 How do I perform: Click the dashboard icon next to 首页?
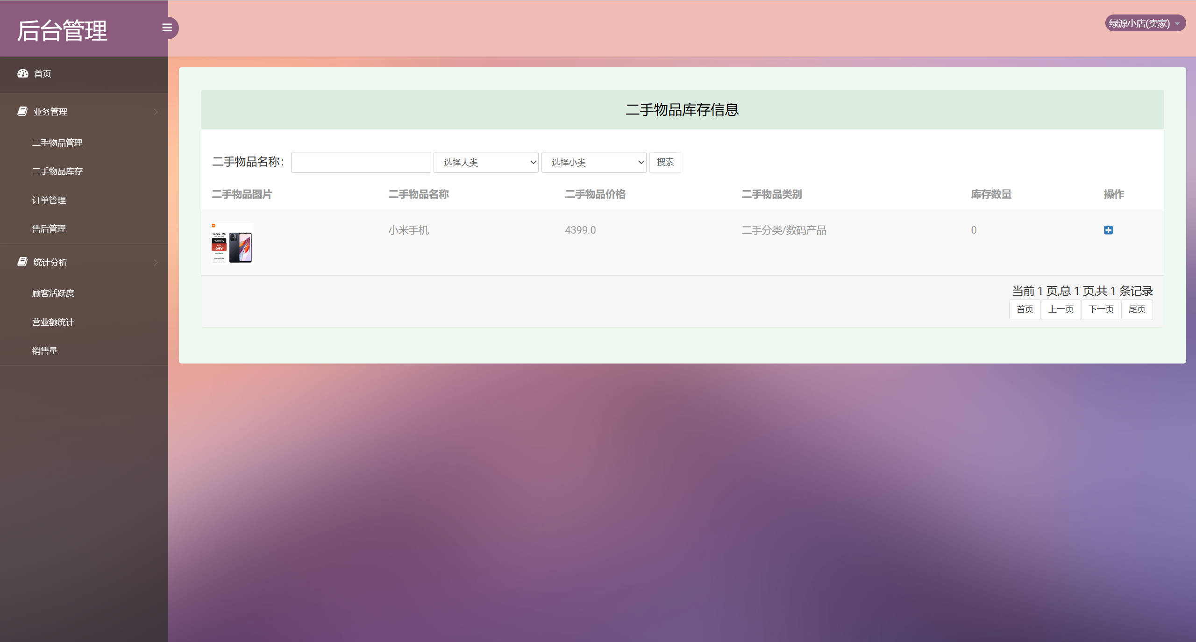coord(23,73)
